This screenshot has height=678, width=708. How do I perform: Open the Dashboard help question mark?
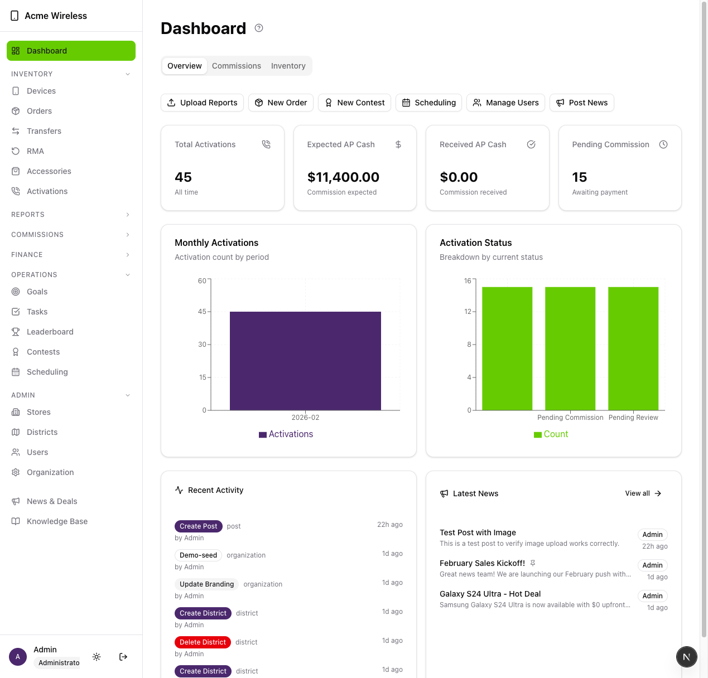(x=258, y=28)
